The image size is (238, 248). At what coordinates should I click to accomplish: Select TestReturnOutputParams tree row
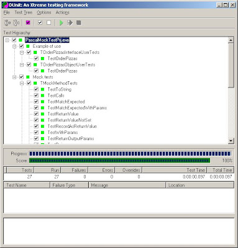tap(71, 138)
